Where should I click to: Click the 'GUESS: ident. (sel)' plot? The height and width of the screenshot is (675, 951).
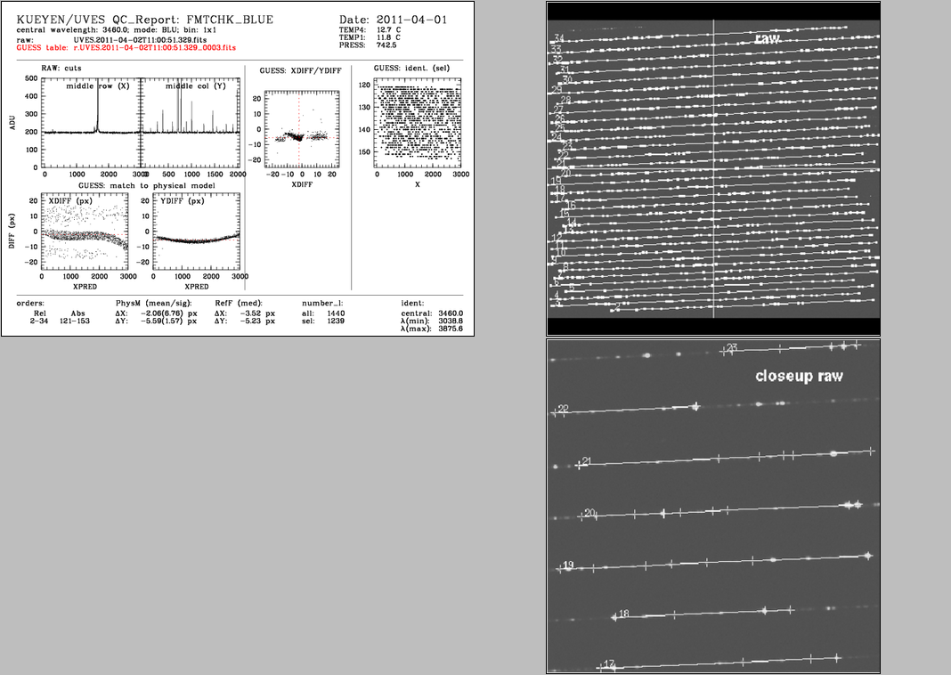pyautogui.click(x=417, y=123)
